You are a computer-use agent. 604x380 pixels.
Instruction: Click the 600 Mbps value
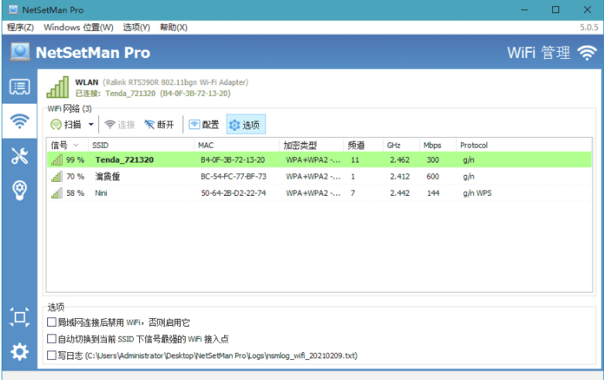coord(432,176)
